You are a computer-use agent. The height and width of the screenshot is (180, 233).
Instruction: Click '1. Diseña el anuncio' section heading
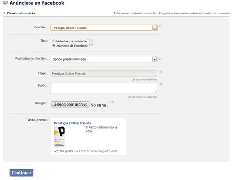click(x=19, y=13)
